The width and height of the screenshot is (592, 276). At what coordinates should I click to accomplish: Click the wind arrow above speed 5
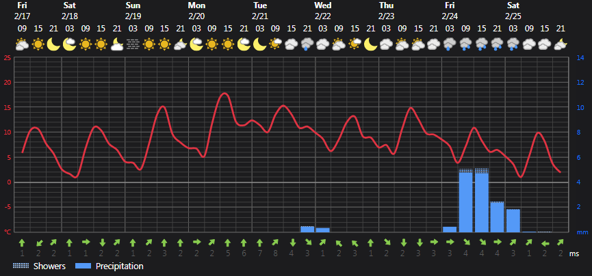[228, 242]
